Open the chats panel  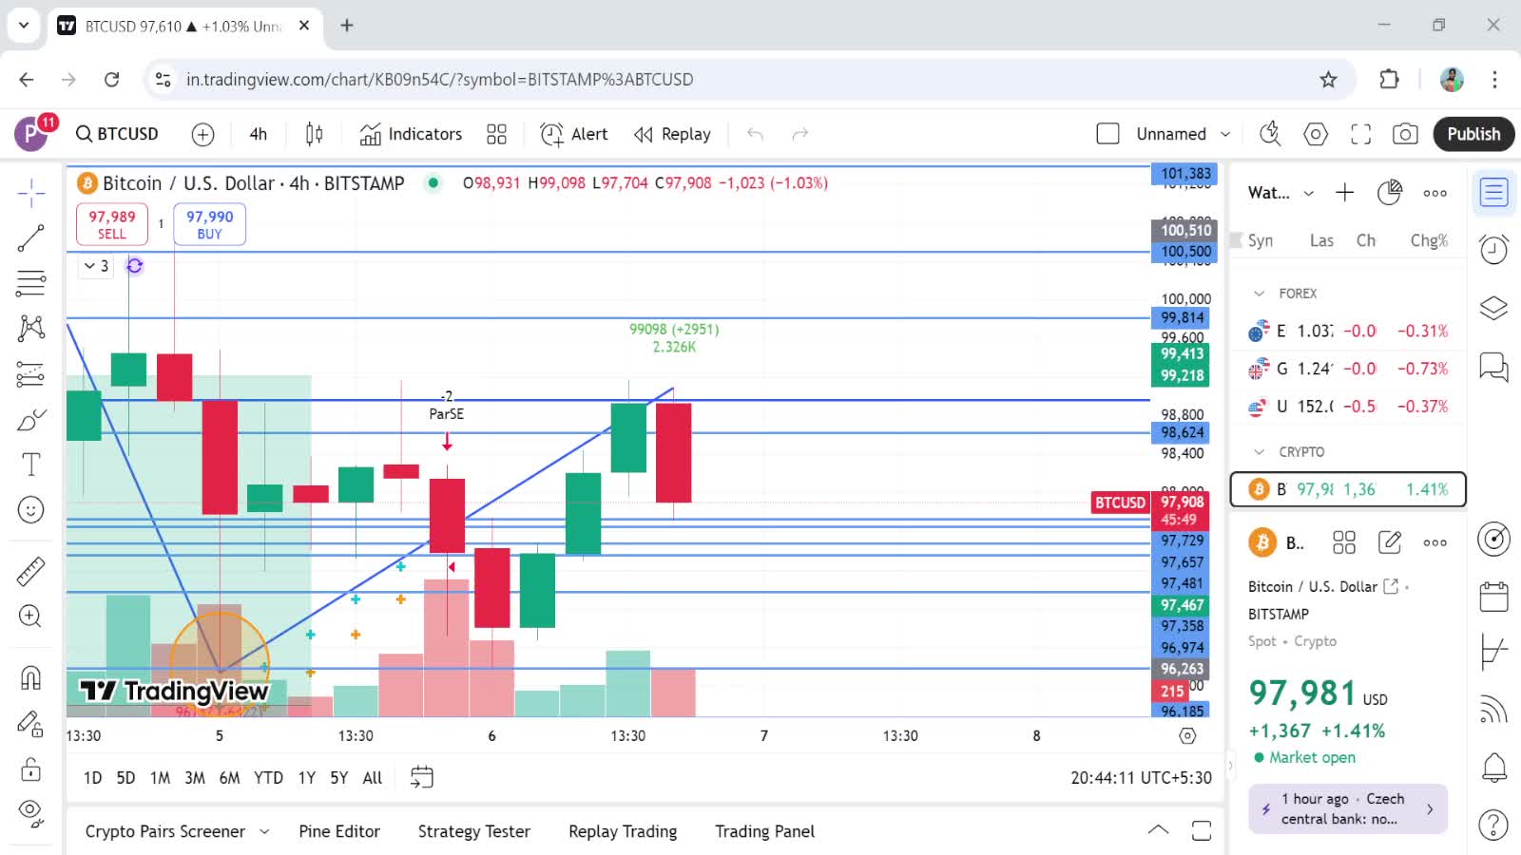click(1493, 366)
